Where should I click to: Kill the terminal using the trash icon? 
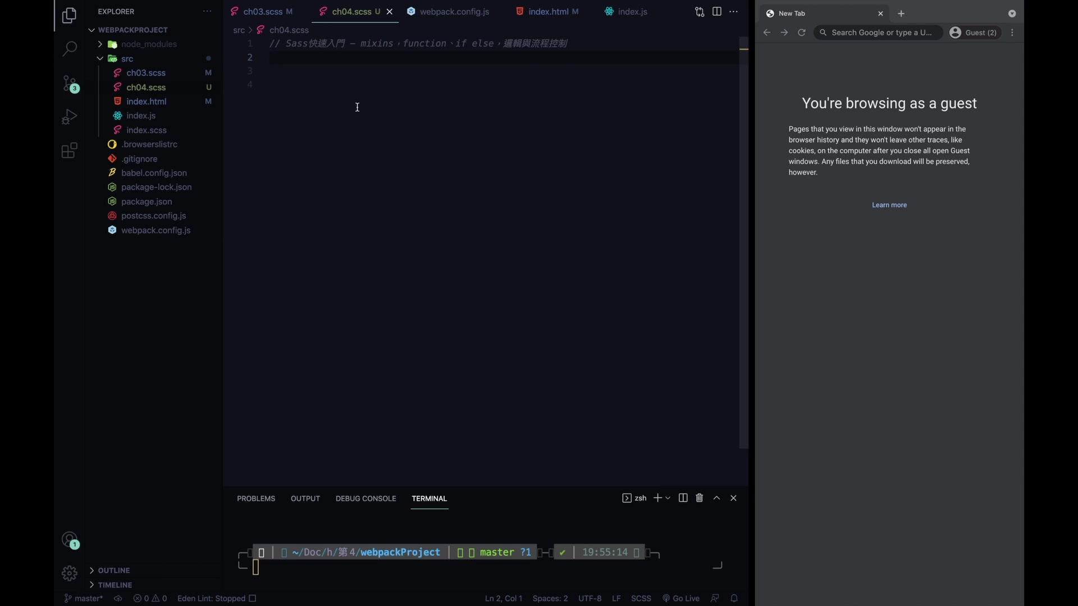699,498
